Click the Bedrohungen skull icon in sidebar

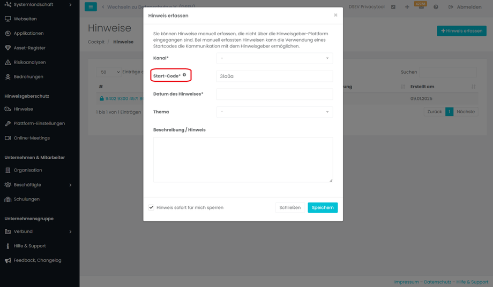(8, 77)
